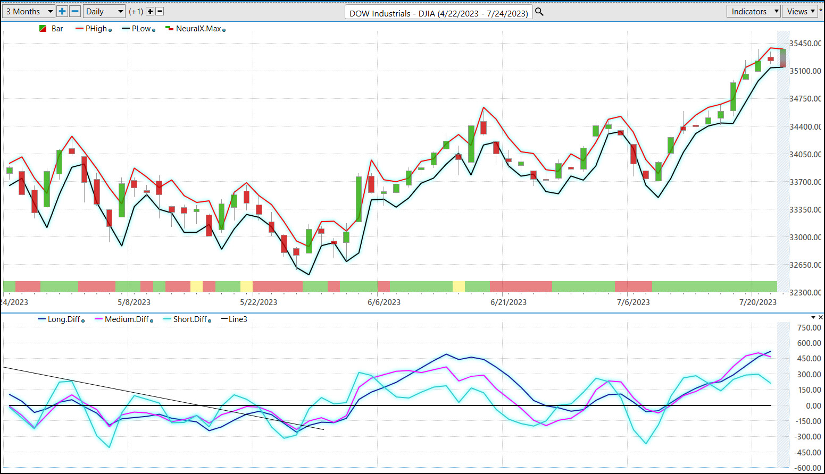Open the Daily interval dropdown
825x474 pixels.
point(104,11)
